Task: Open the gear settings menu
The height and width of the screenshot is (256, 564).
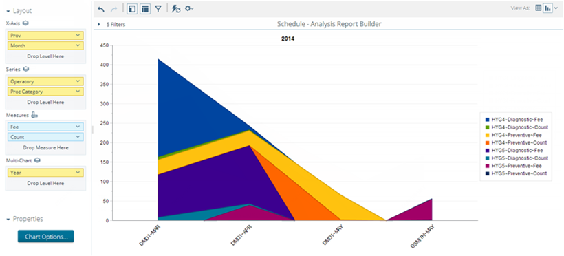Action: pyautogui.click(x=189, y=9)
